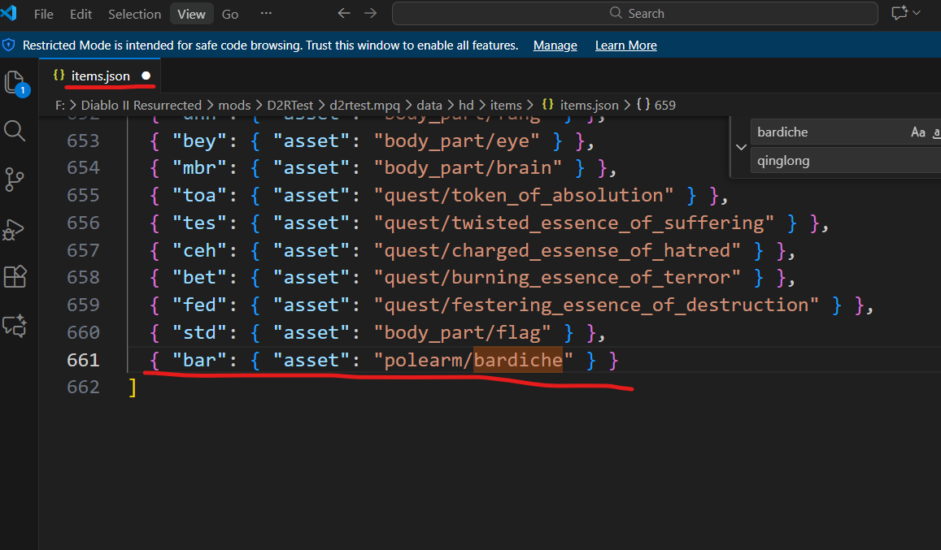This screenshot has height=550, width=941.
Task: Open the Chat view in activity bar
Action: tap(15, 327)
